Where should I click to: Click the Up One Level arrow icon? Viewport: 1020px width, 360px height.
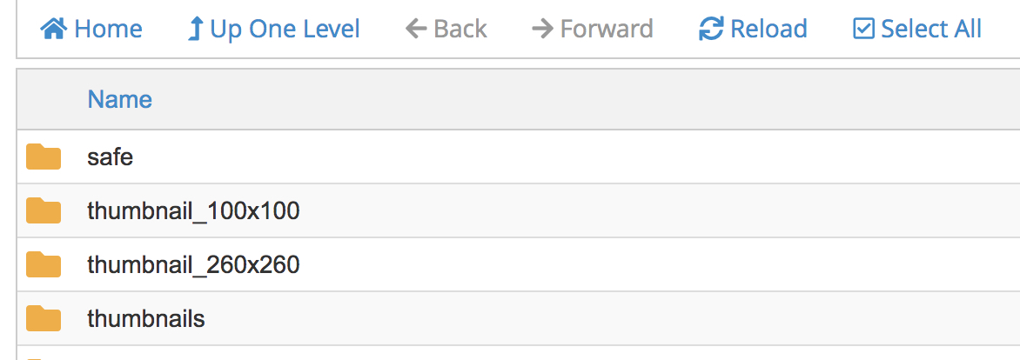(x=195, y=30)
